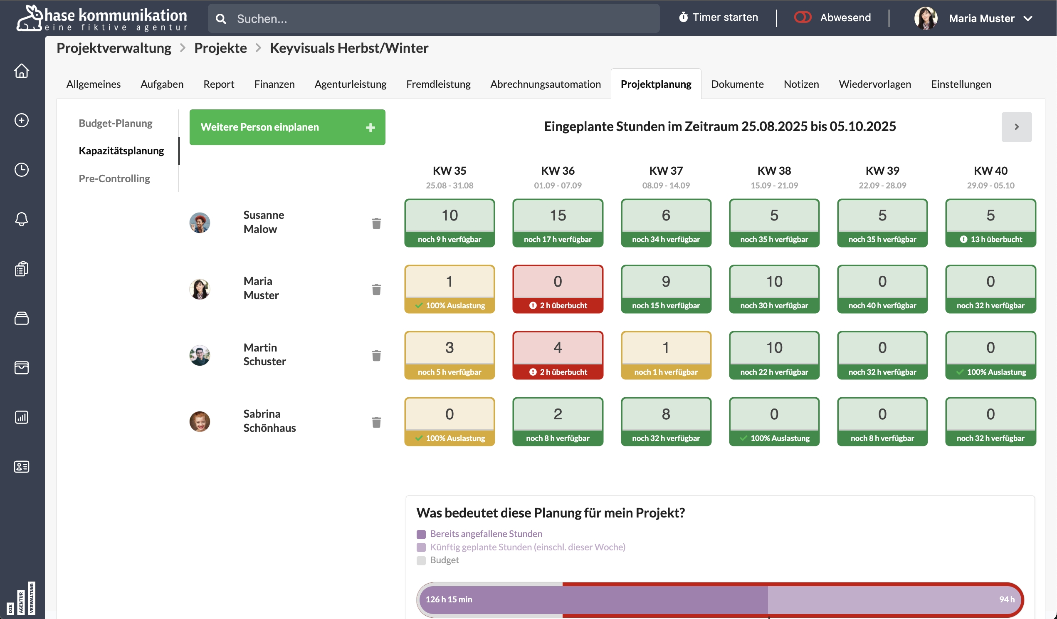This screenshot has width=1057, height=619.
Task: Go to next period with chevron
Action: (x=1016, y=127)
